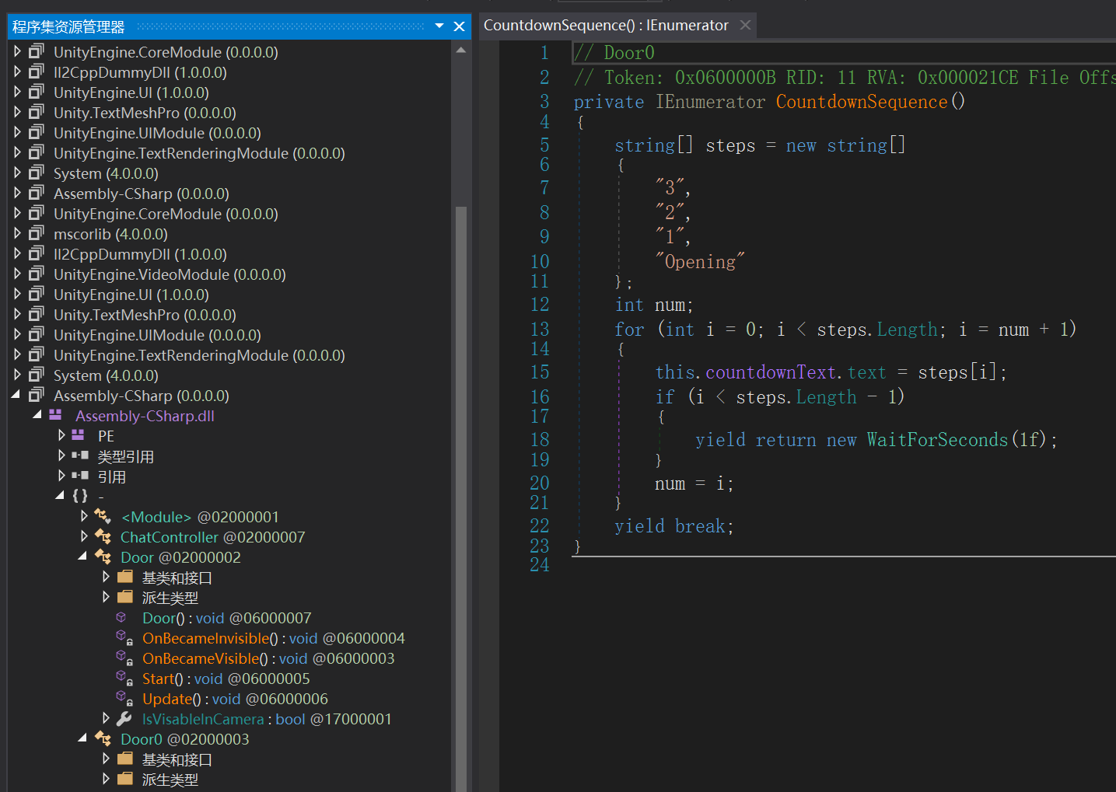Expand the 类型引用 node
1116x792 pixels.
click(61, 456)
